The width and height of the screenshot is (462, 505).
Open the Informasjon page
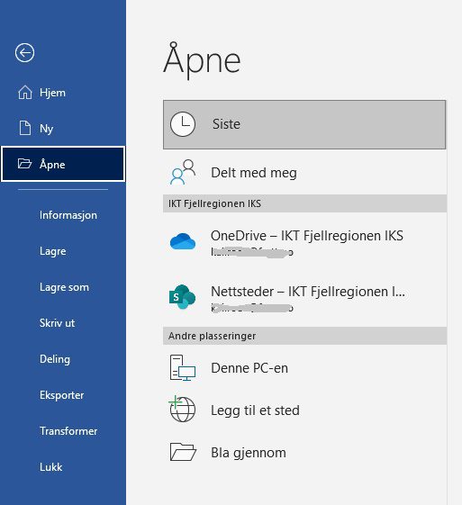click(x=63, y=215)
